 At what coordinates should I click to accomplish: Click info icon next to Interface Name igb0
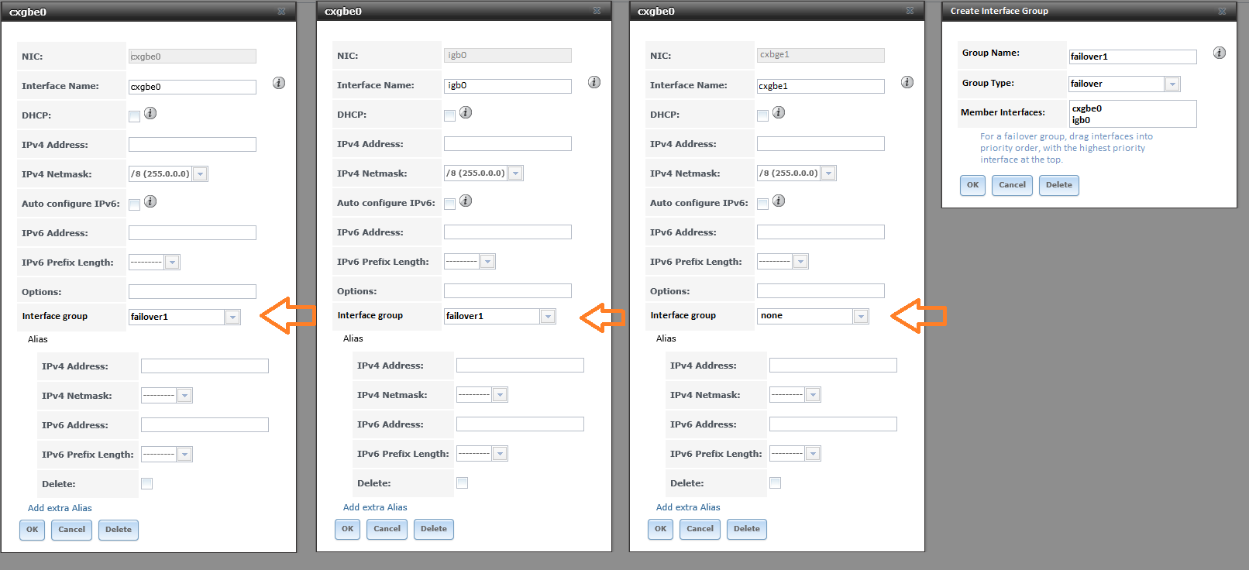pos(594,82)
